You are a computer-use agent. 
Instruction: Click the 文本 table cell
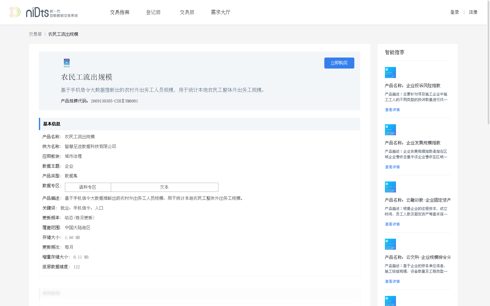tap(164, 187)
